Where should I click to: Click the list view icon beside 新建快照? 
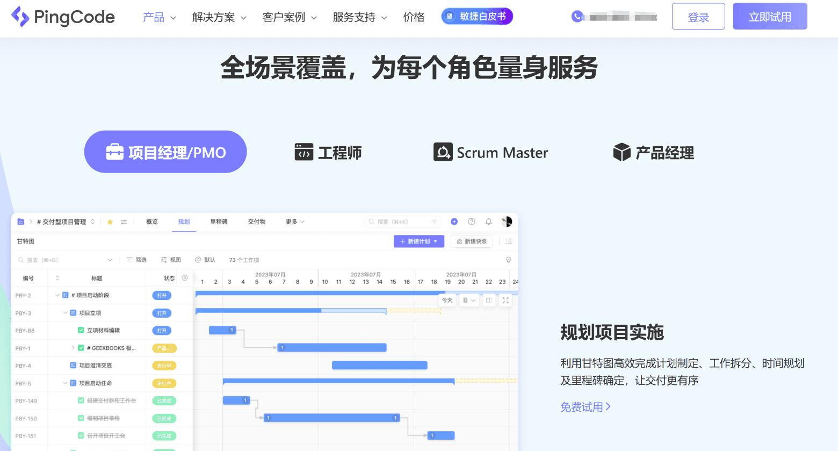coord(509,241)
